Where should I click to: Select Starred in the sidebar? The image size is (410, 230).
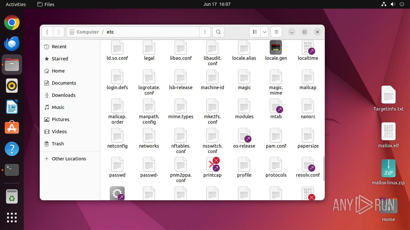point(70,59)
